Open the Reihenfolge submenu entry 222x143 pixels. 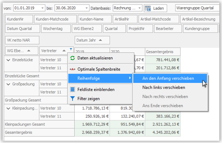click(x=100, y=78)
